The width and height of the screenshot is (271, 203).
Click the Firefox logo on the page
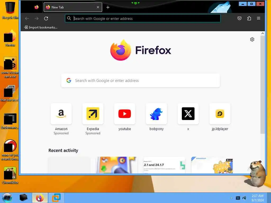[141, 50]
